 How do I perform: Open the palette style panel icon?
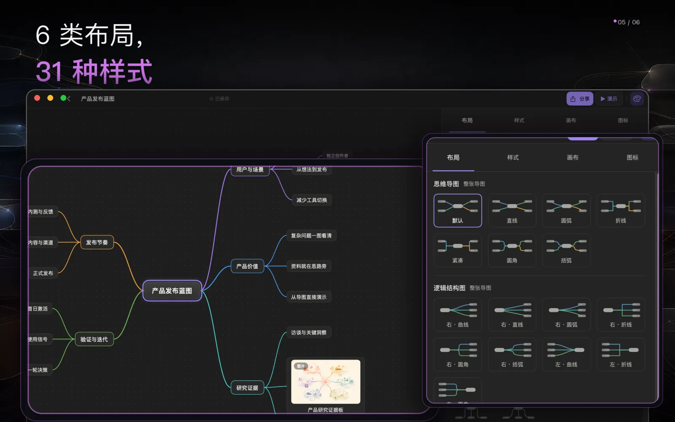[x=637, y=99]
